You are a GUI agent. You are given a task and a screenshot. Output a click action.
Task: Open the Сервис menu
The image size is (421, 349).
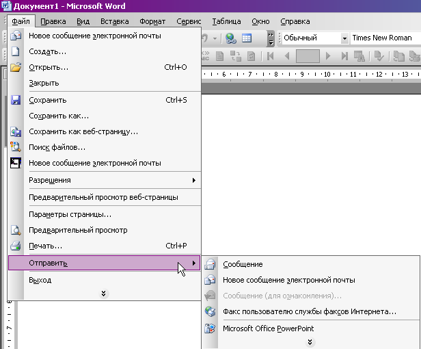click(x=189, y=21)
